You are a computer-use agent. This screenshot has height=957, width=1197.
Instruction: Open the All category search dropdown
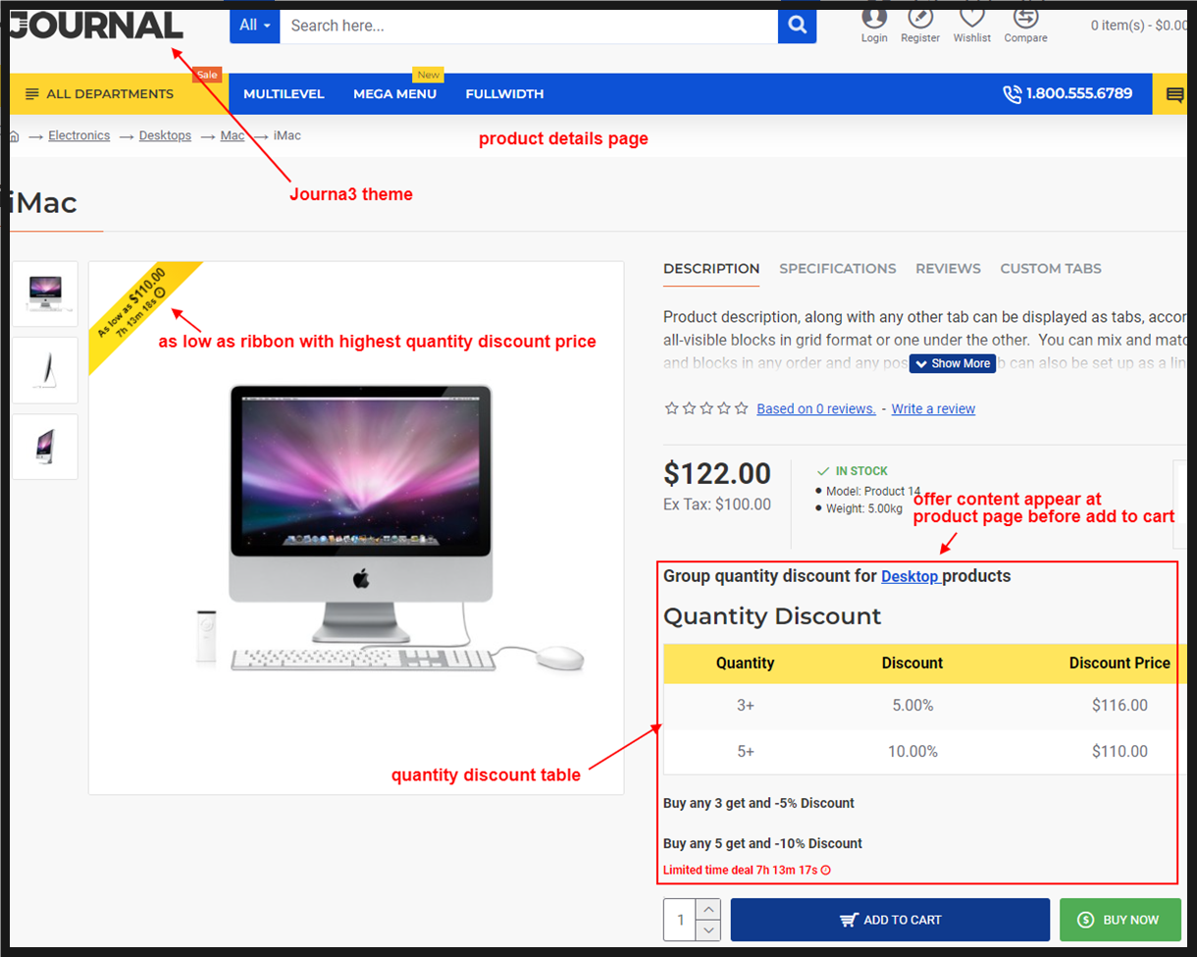(x=255, y=26)
